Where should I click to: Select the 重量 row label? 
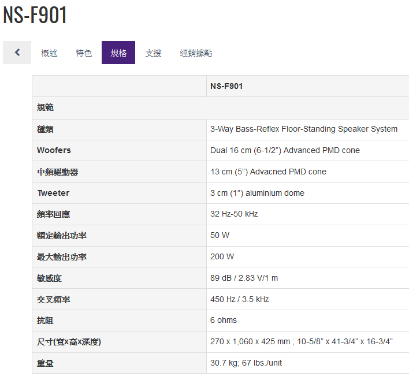[45, 363]
